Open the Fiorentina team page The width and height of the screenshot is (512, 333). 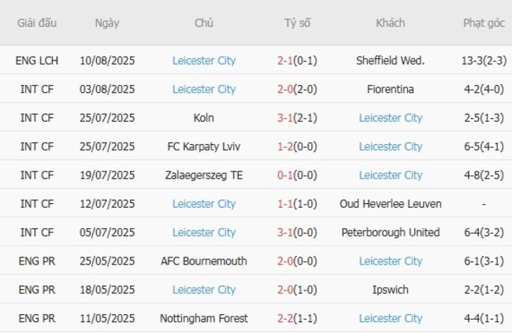[x=390, y=90]
